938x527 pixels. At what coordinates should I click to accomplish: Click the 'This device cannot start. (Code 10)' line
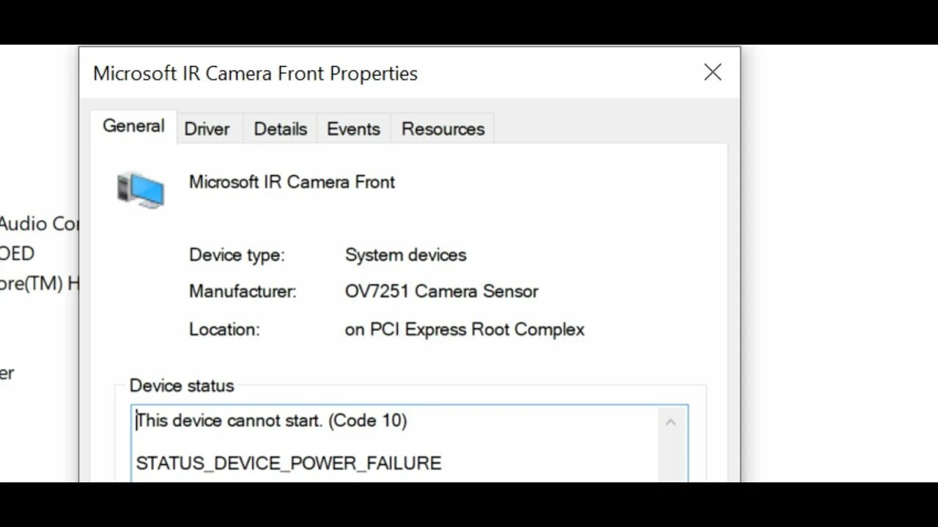coord(272,420)
